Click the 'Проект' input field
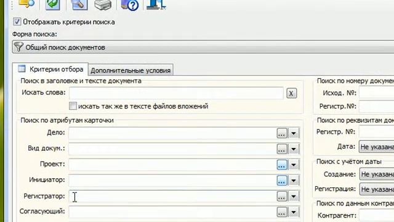The height and width of the screenshot is (222, 394). pyautogui.click(x=172, y=165)
